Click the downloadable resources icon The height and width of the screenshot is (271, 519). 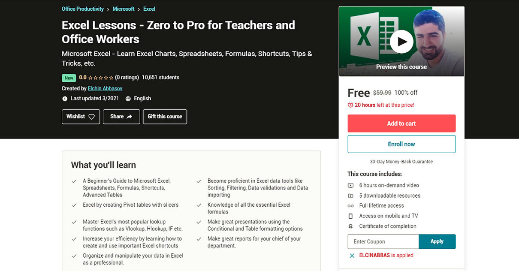350,196
